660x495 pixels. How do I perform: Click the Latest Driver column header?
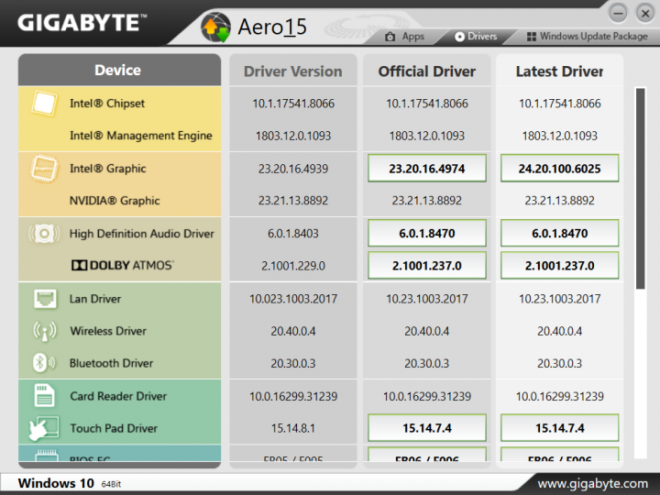click(x=559, y=71)
